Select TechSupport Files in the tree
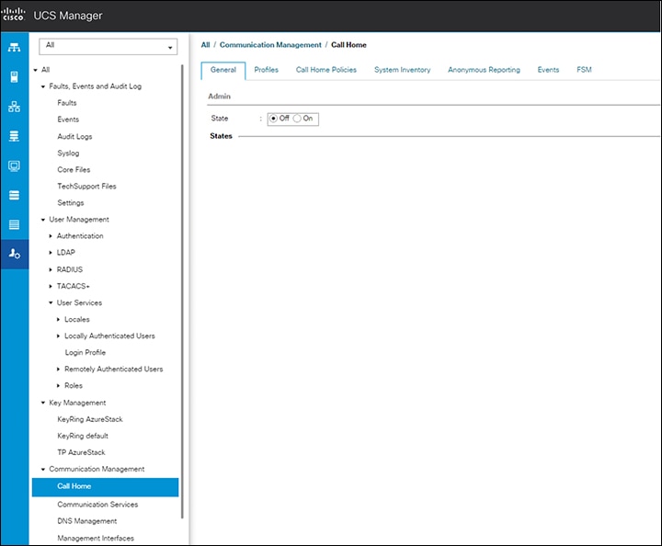 pyautogui.click(x=86, y=187)
